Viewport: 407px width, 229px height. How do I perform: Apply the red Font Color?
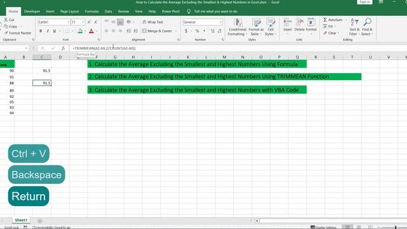point(92,31)
